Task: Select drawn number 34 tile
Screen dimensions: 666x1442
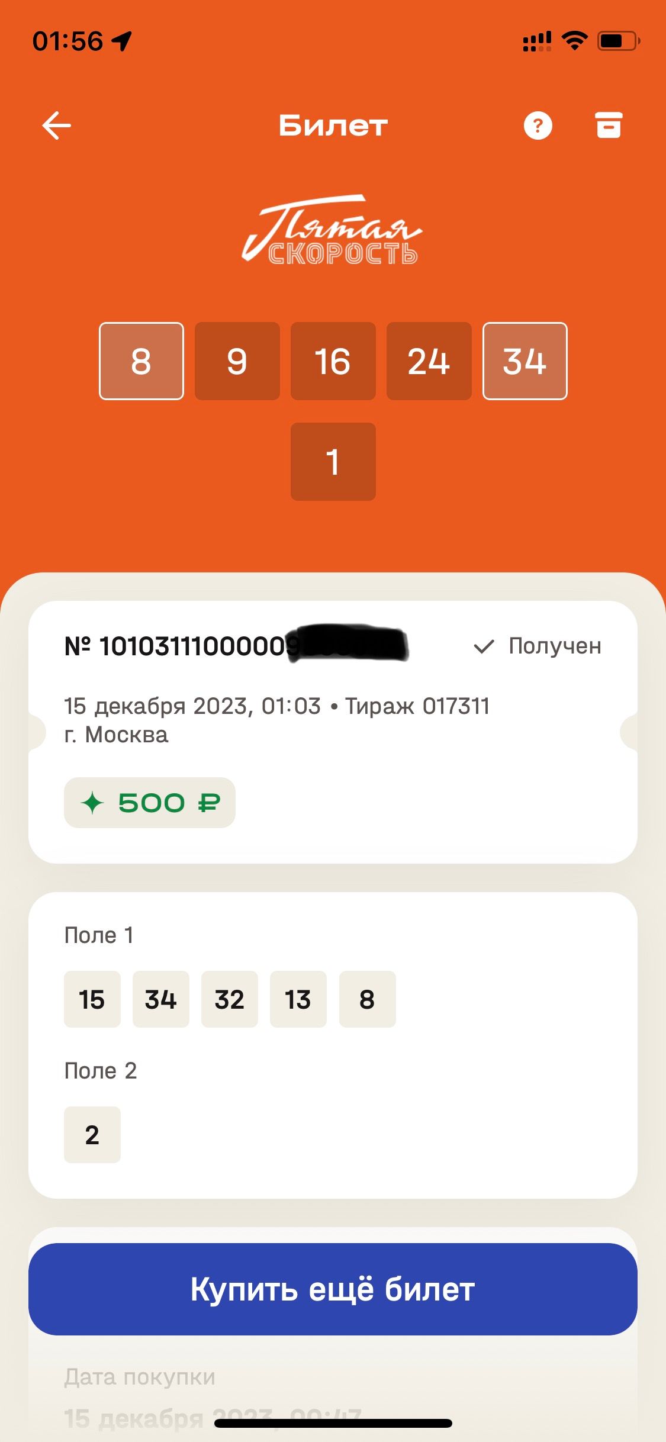Action: coord(525,361)
